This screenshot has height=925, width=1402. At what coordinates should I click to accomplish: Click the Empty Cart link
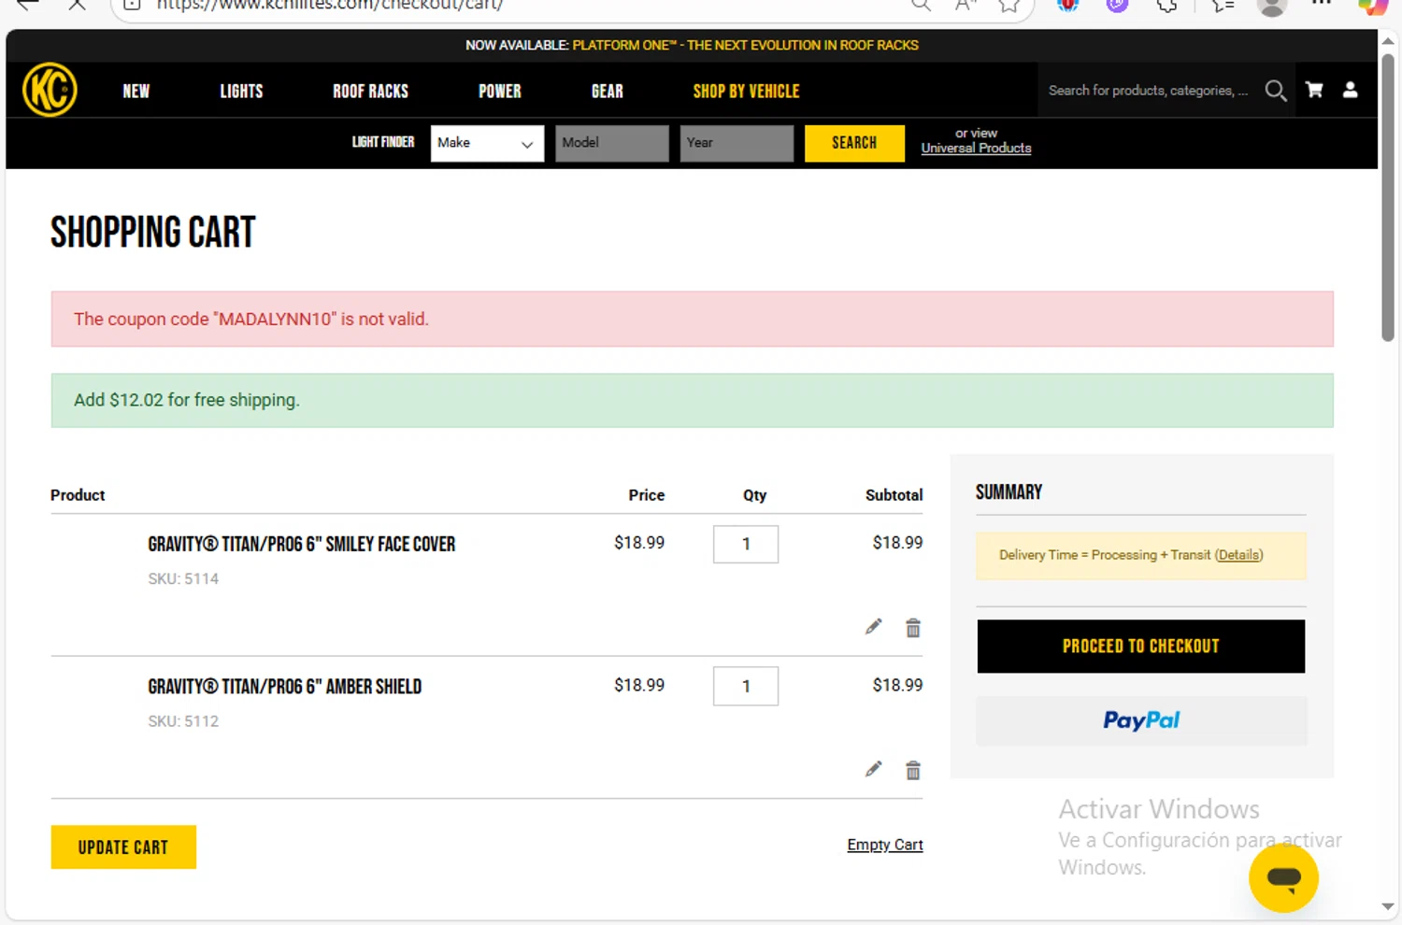(885, 845)
